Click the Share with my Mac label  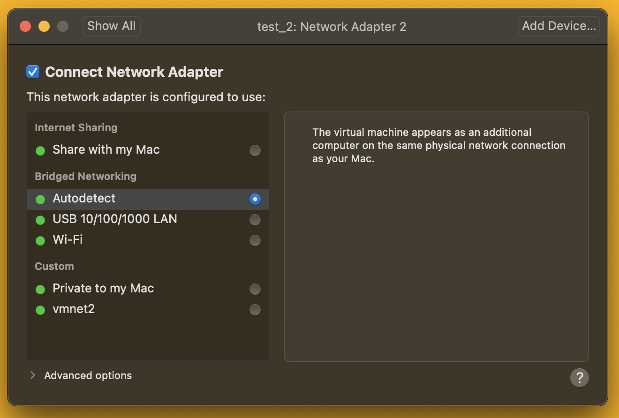(x=106, y=149)
